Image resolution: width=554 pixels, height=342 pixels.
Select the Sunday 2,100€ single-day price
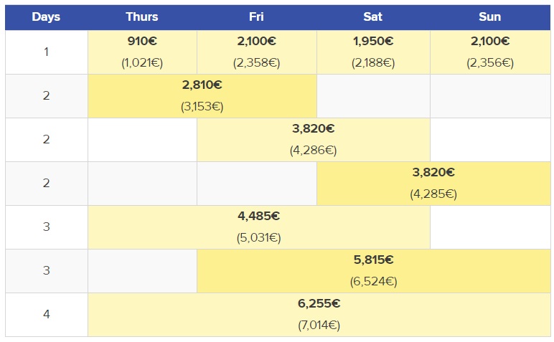pyautogui.click(x=490, y=42)
